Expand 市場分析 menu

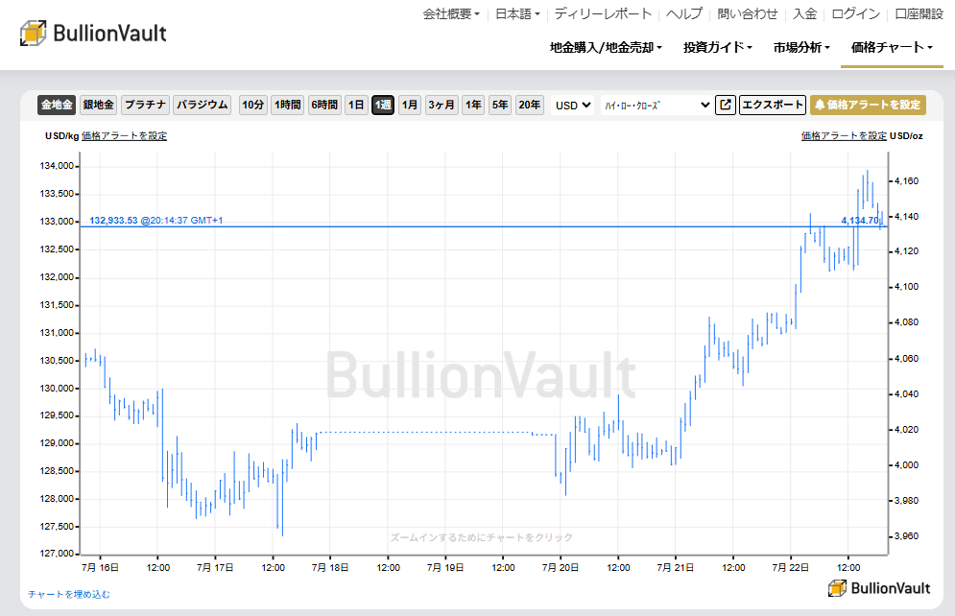point(801,47)
